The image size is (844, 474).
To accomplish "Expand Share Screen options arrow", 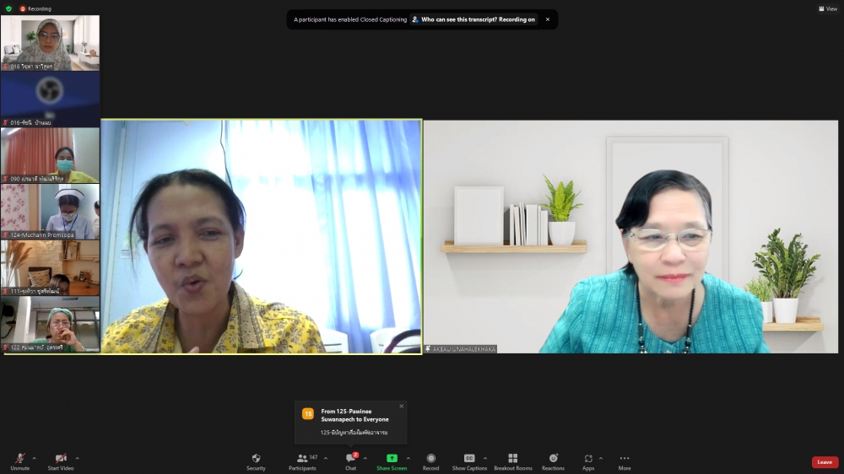I will point(408,458).
